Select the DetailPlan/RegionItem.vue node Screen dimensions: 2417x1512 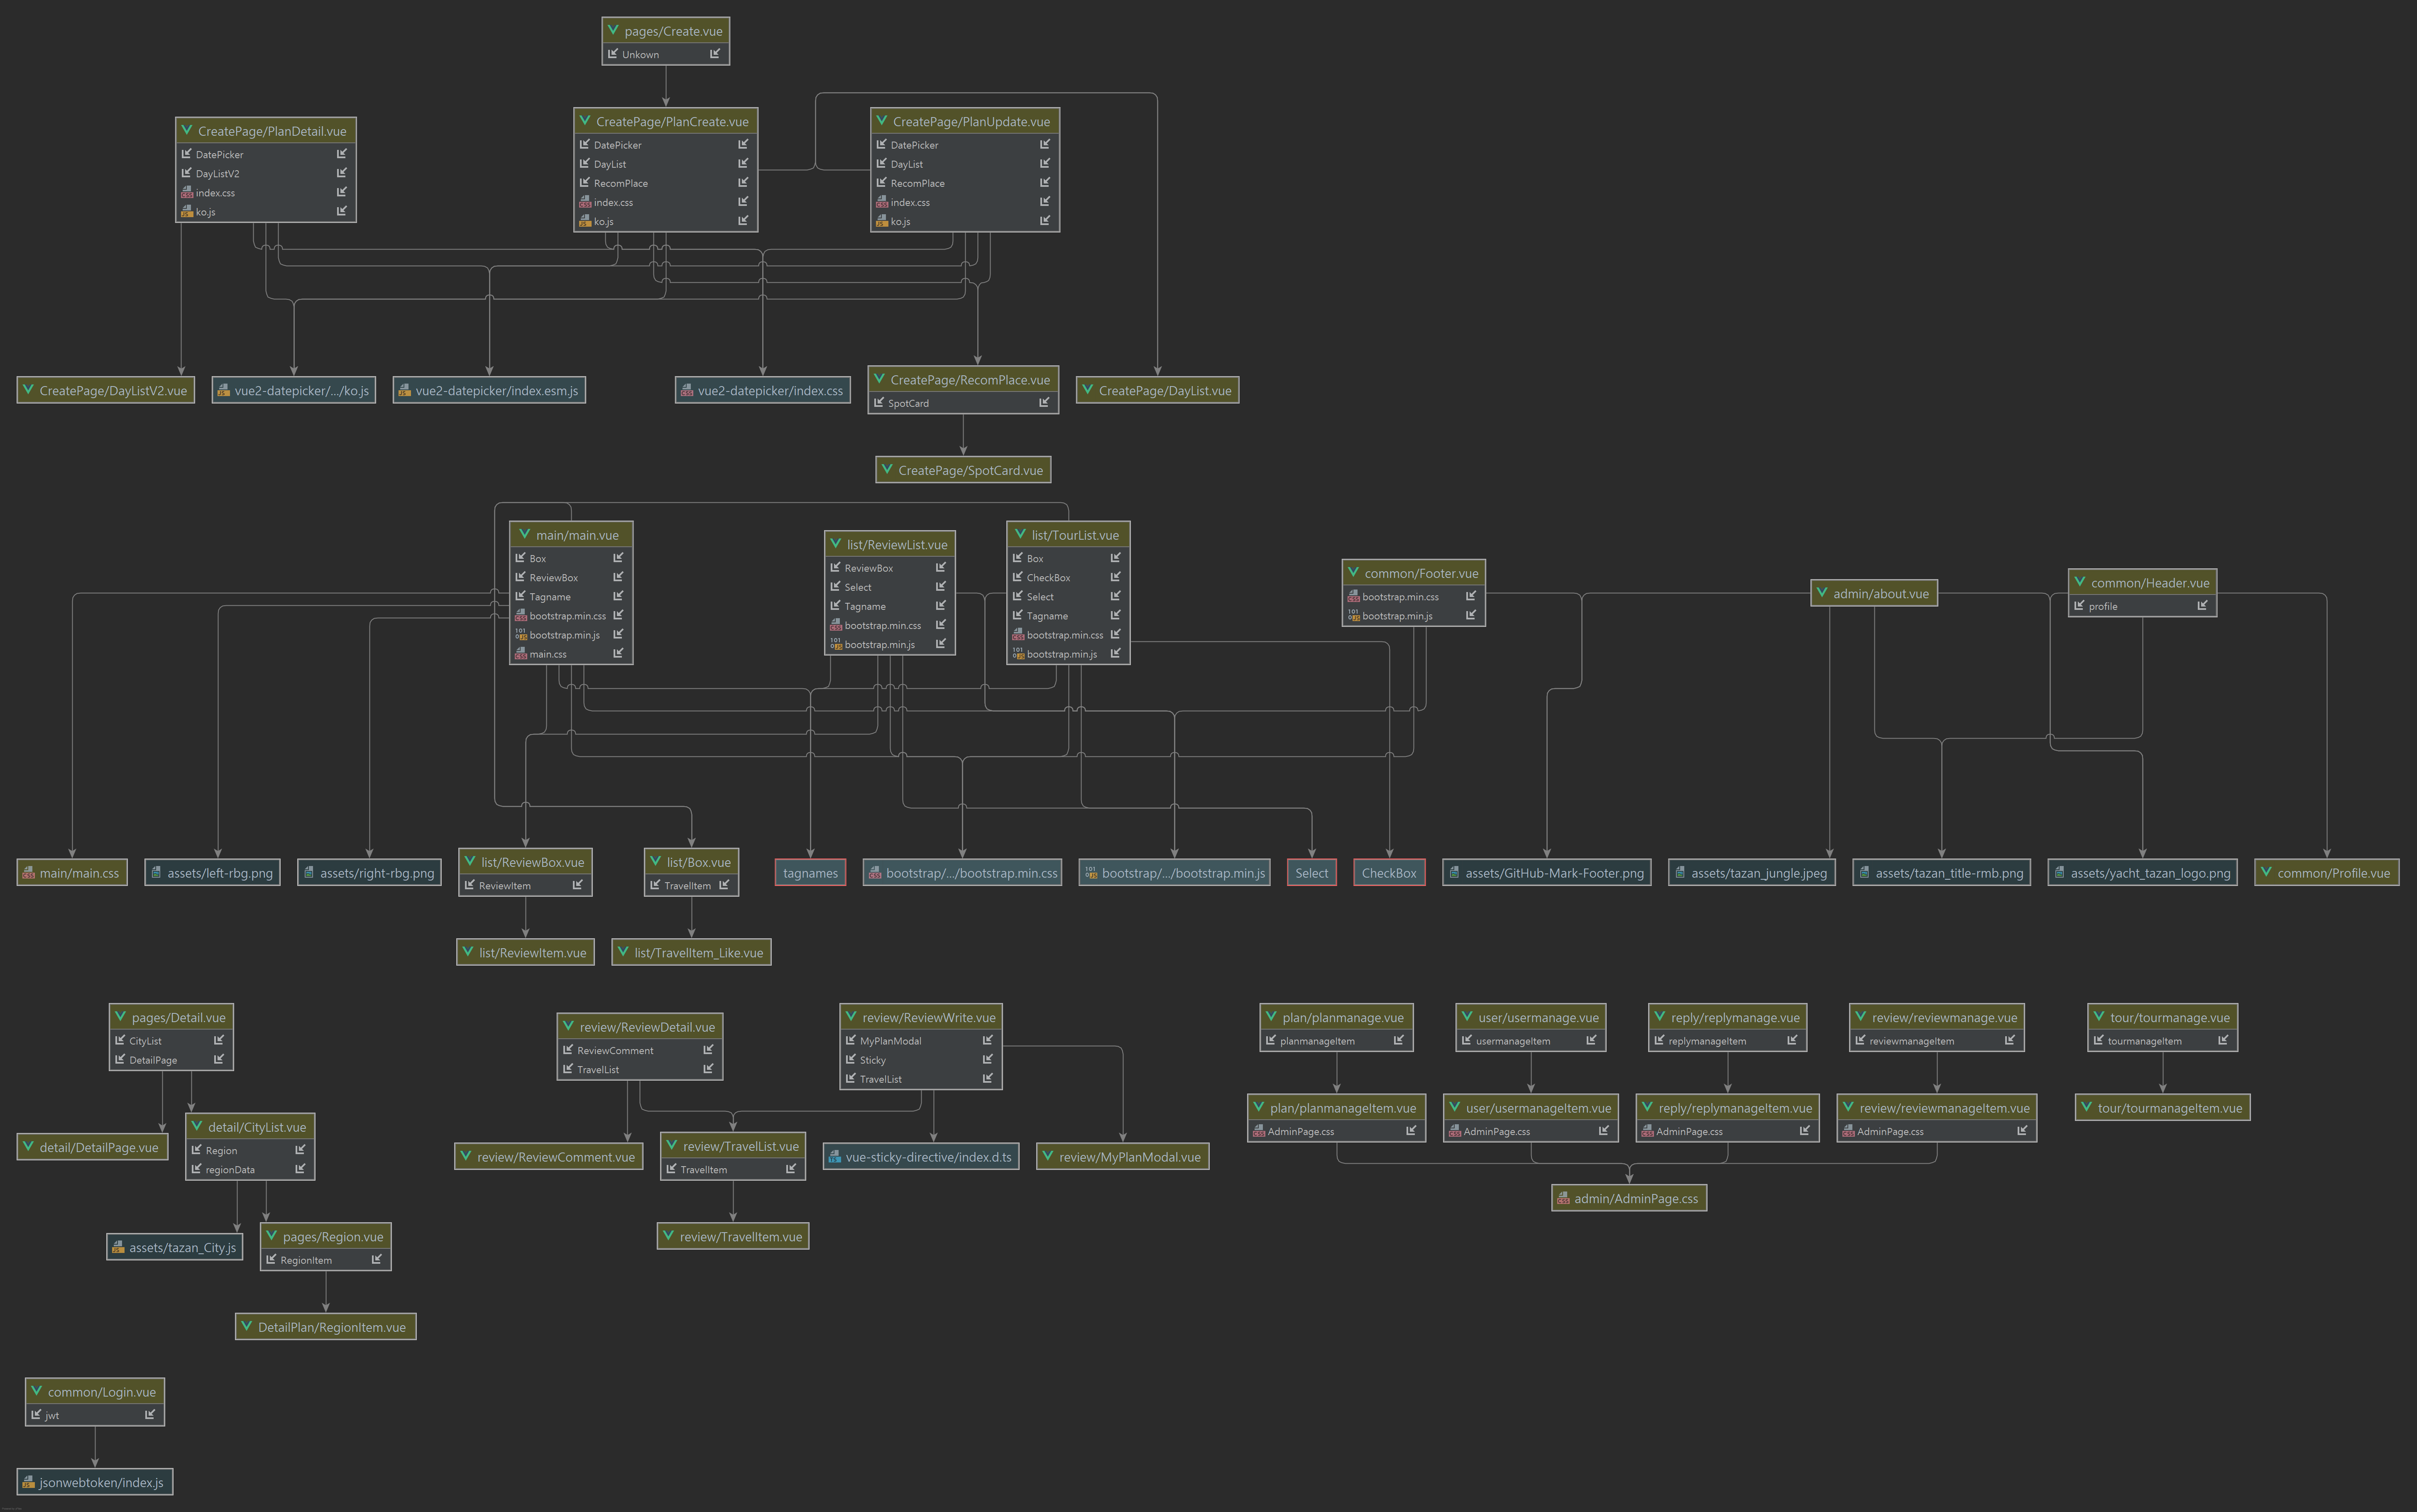point(326,1327)
